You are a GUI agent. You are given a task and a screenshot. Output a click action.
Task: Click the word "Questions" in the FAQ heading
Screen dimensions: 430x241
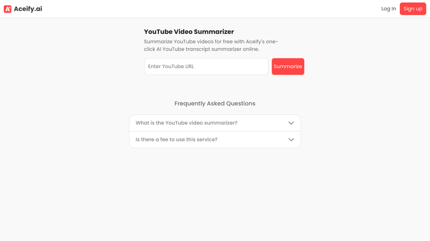click(241, 104)
